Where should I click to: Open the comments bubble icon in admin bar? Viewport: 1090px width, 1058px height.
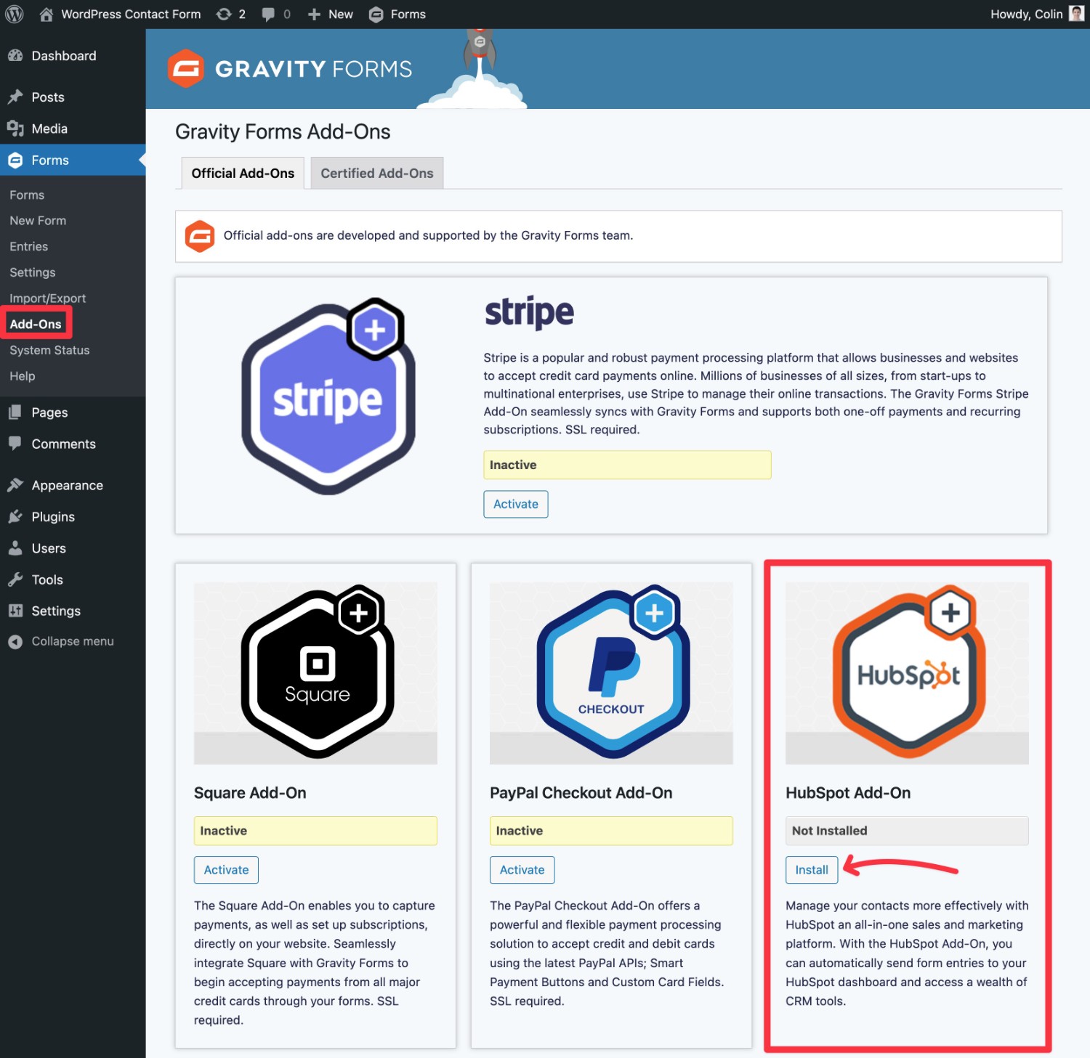pos(268,14)
